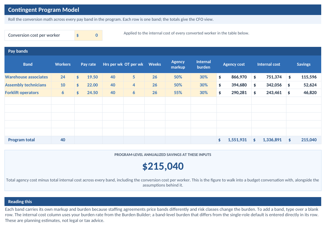Image resolution: width=326 pixels, height=228 pixels.
Task: Select OT per wk value 5
Action: [x=134, y=77]
